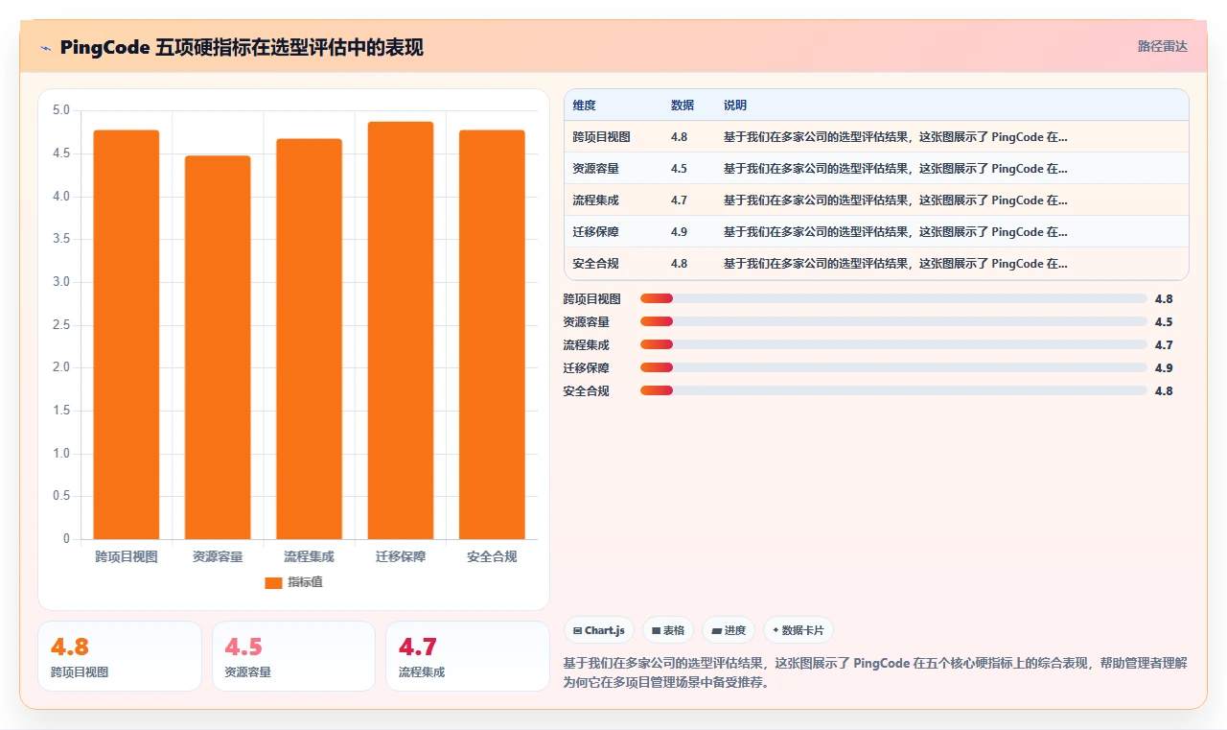The height and width of the screenshot is (730, 1227).
Task: Click the 4.9 value beside 迁移保障 progress bar
Action: [1164, 368]
